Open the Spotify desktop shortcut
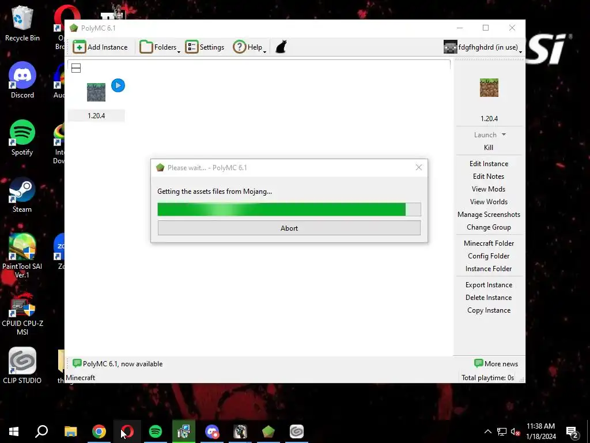Viewport: 590px width, 443px height. click(22, 137)
